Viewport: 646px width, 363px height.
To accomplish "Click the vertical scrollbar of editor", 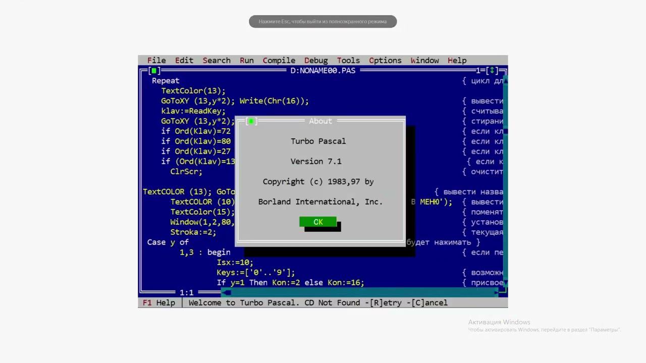I will tap(505, 181).
